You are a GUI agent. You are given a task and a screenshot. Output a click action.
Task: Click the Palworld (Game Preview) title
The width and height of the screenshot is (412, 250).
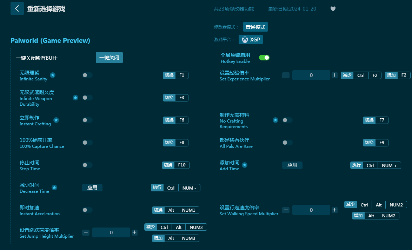pyautogui.click(x=50, y=40)
